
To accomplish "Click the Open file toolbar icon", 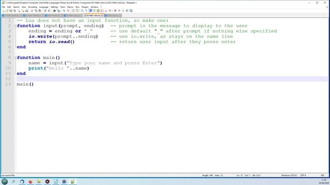I will (7, 10).
